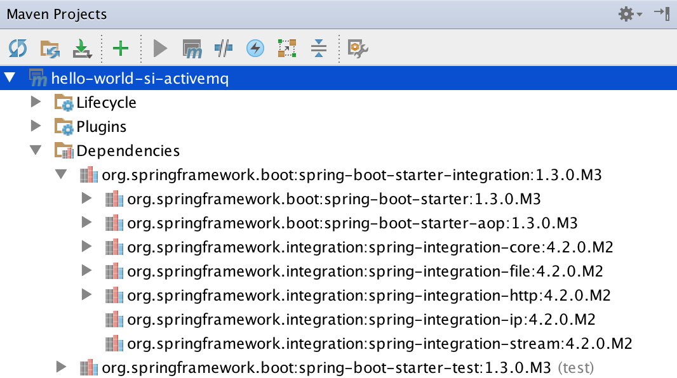The image size is (677, 378).
Task: Toggle Skip Tests mode lightning icon
Action: click(x=255, y=48)
